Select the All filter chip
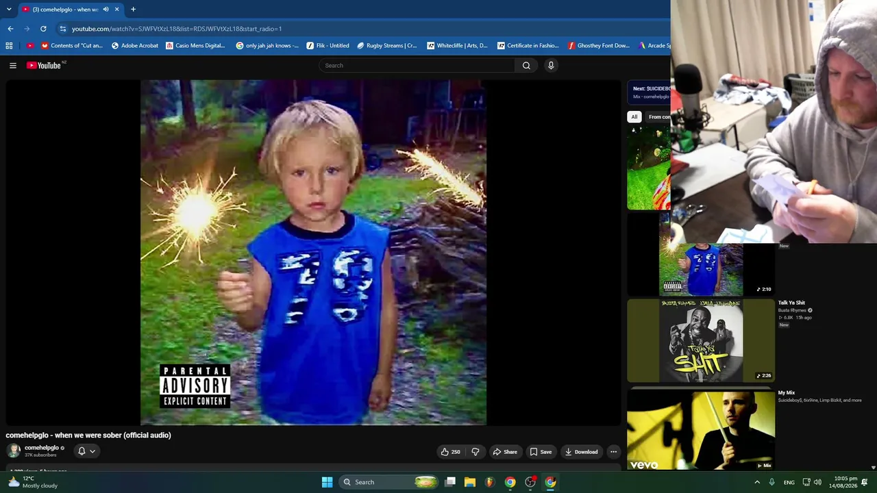 634,117
